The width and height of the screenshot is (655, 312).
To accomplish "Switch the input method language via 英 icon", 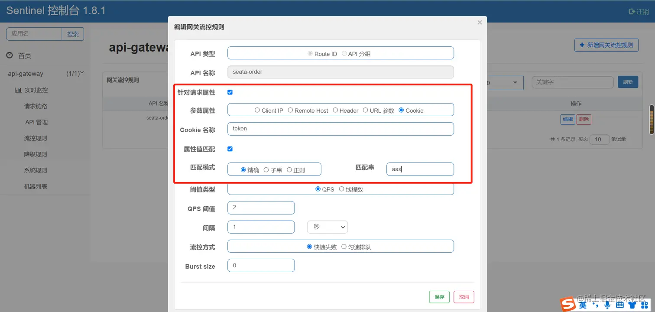I will (x=583, y=305).
